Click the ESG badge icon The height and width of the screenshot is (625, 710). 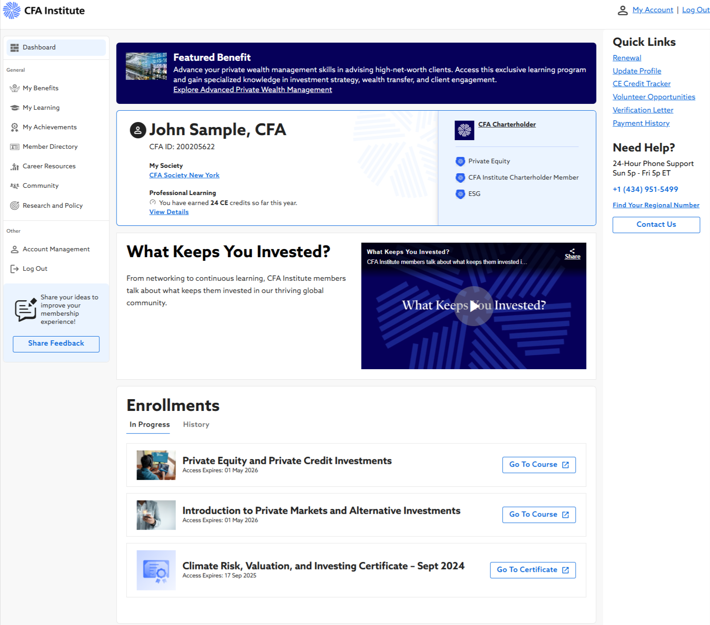point(460,194)
